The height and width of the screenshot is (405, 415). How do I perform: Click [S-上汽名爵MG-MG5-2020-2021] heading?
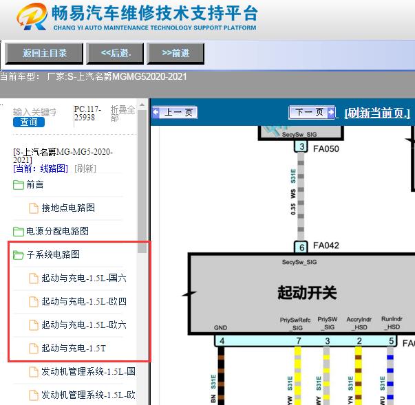click(x=63, y=155)
